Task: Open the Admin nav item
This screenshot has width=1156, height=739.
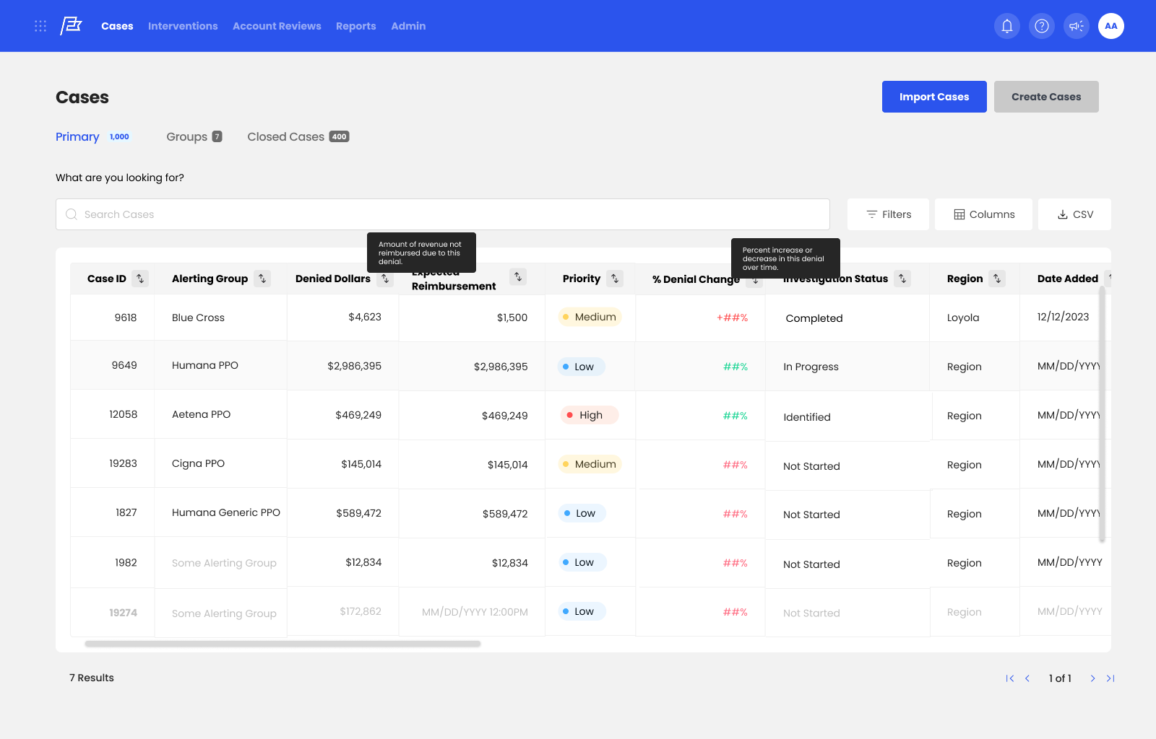Action: click(x=408, y=26)
